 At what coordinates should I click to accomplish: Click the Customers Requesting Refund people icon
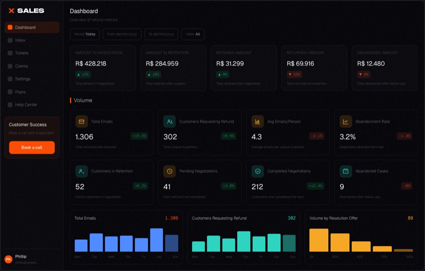170,122
